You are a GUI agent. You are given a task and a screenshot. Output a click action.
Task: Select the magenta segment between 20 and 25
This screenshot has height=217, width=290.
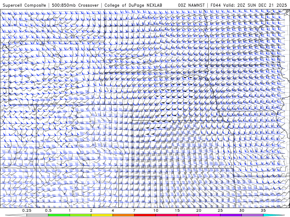tap(210, 215)
